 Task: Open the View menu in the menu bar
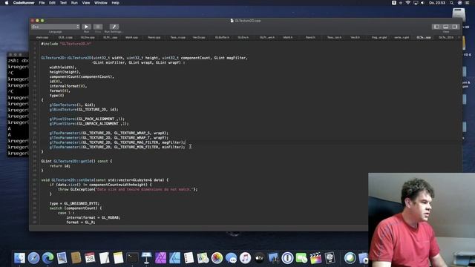click(x=86, y=3)
